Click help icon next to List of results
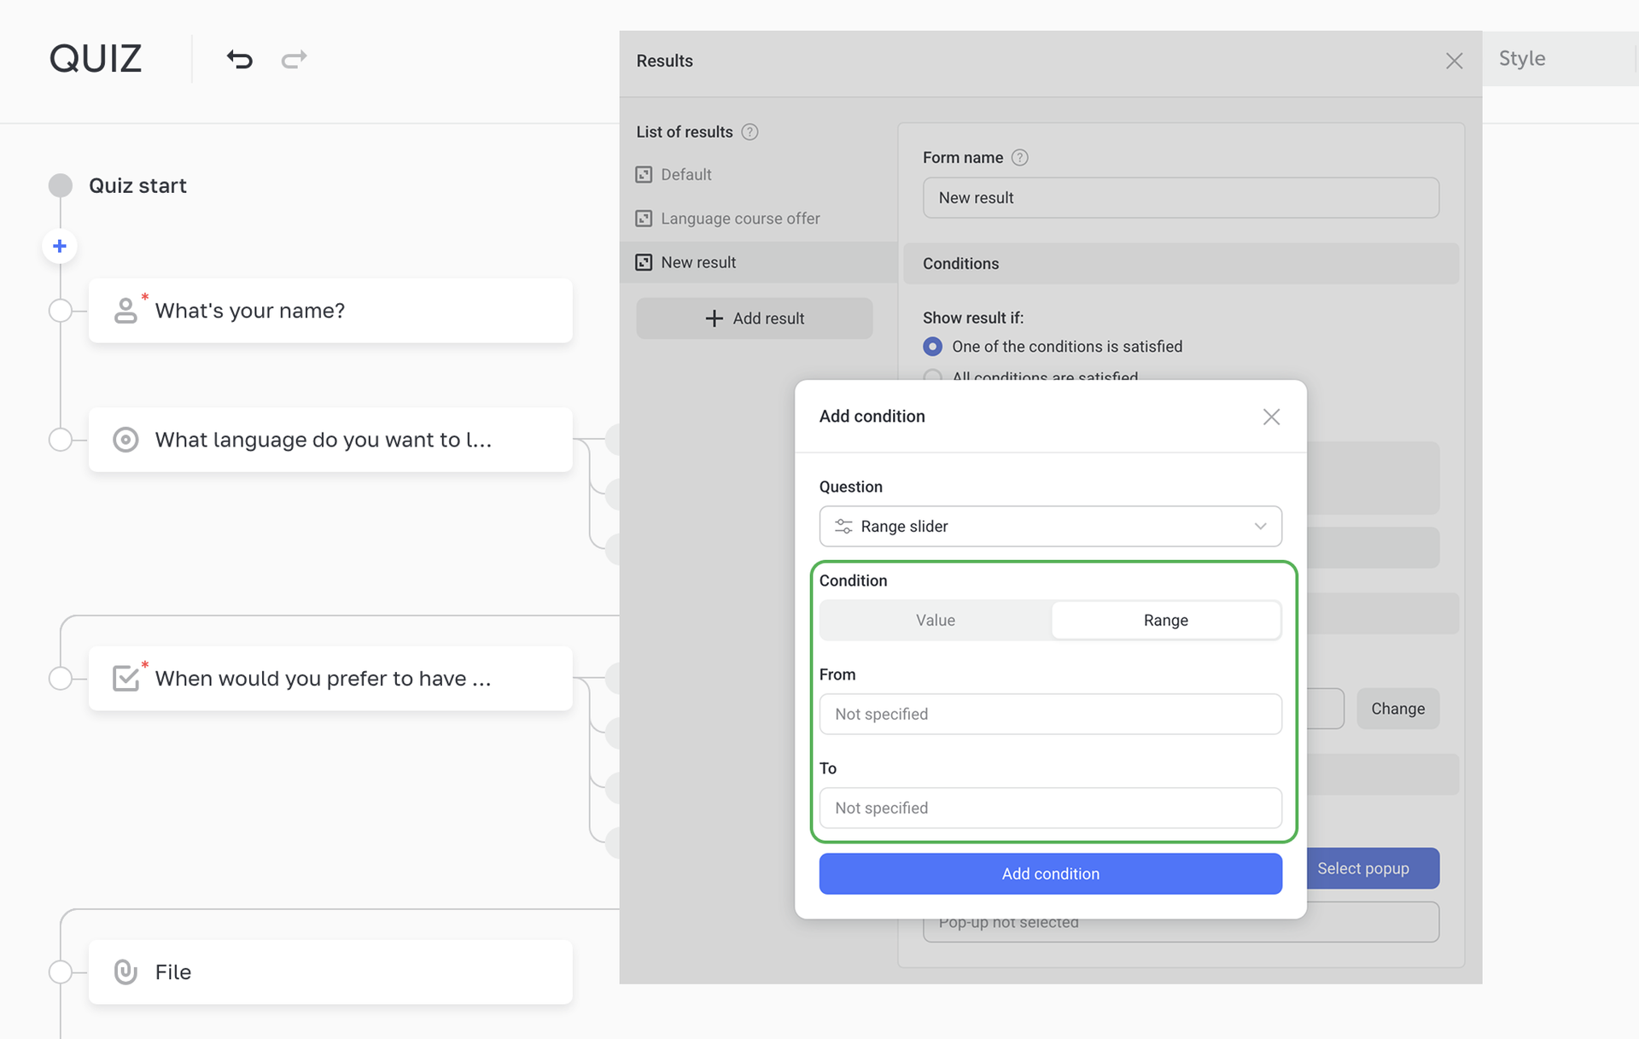This screenshot has width=1639, height=1039. point(750,132)
